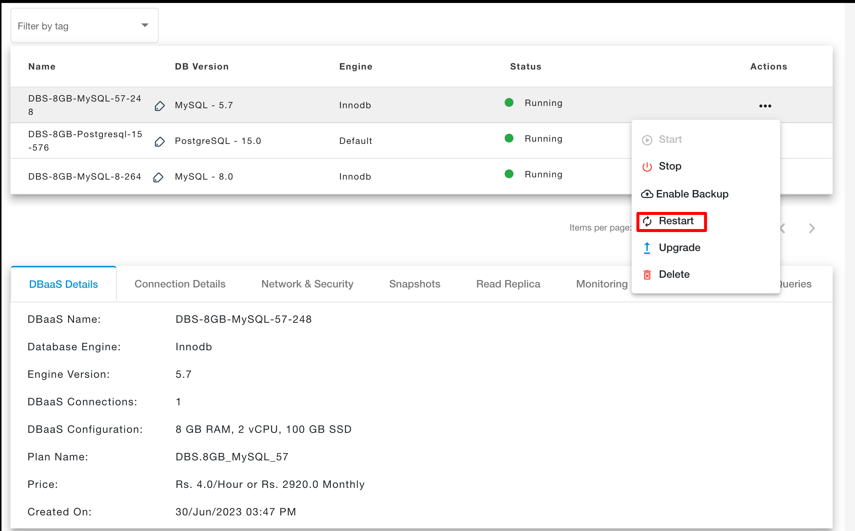Click the Created On date value

pyautogui.click(x=236, y=512)
